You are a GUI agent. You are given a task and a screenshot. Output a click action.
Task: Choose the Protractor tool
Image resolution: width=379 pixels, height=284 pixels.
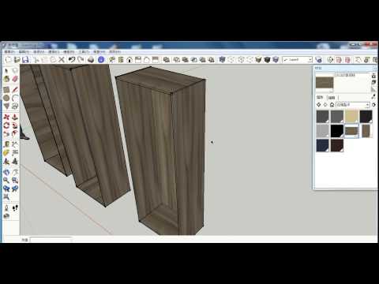pyautogui.click(x=6, y=153)
